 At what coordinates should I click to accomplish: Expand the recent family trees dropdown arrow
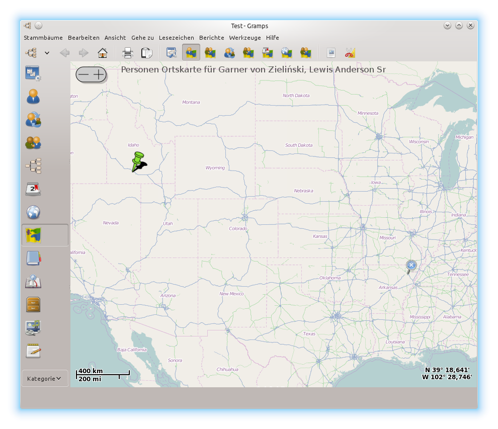(x=47, y=53)
